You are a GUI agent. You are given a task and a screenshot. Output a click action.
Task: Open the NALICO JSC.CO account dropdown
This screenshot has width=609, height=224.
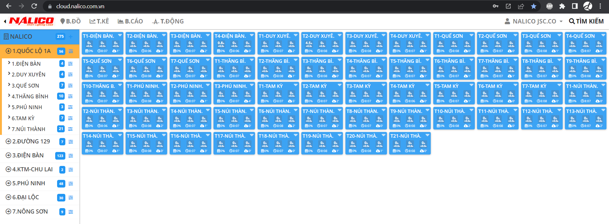click(534, 21)
